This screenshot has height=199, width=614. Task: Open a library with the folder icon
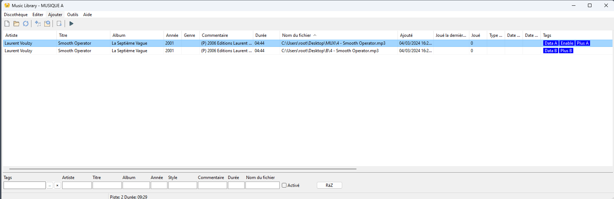click(16, 24)
